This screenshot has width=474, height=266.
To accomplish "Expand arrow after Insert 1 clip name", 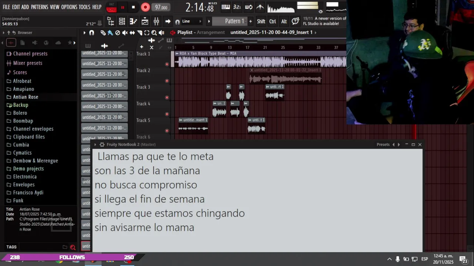I will coord(316,33).
